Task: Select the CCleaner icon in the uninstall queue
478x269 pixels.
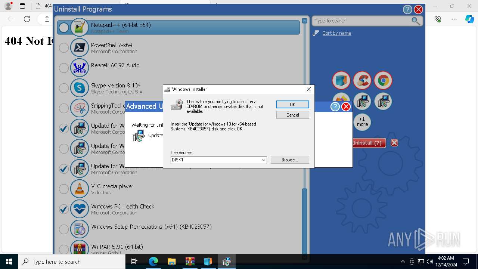Action: (362, 81)
